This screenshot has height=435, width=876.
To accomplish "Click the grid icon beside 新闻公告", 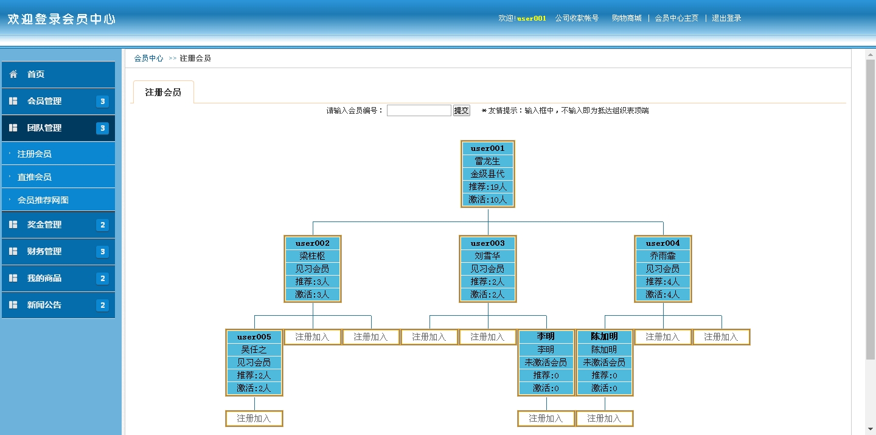I will click(13, 305).
